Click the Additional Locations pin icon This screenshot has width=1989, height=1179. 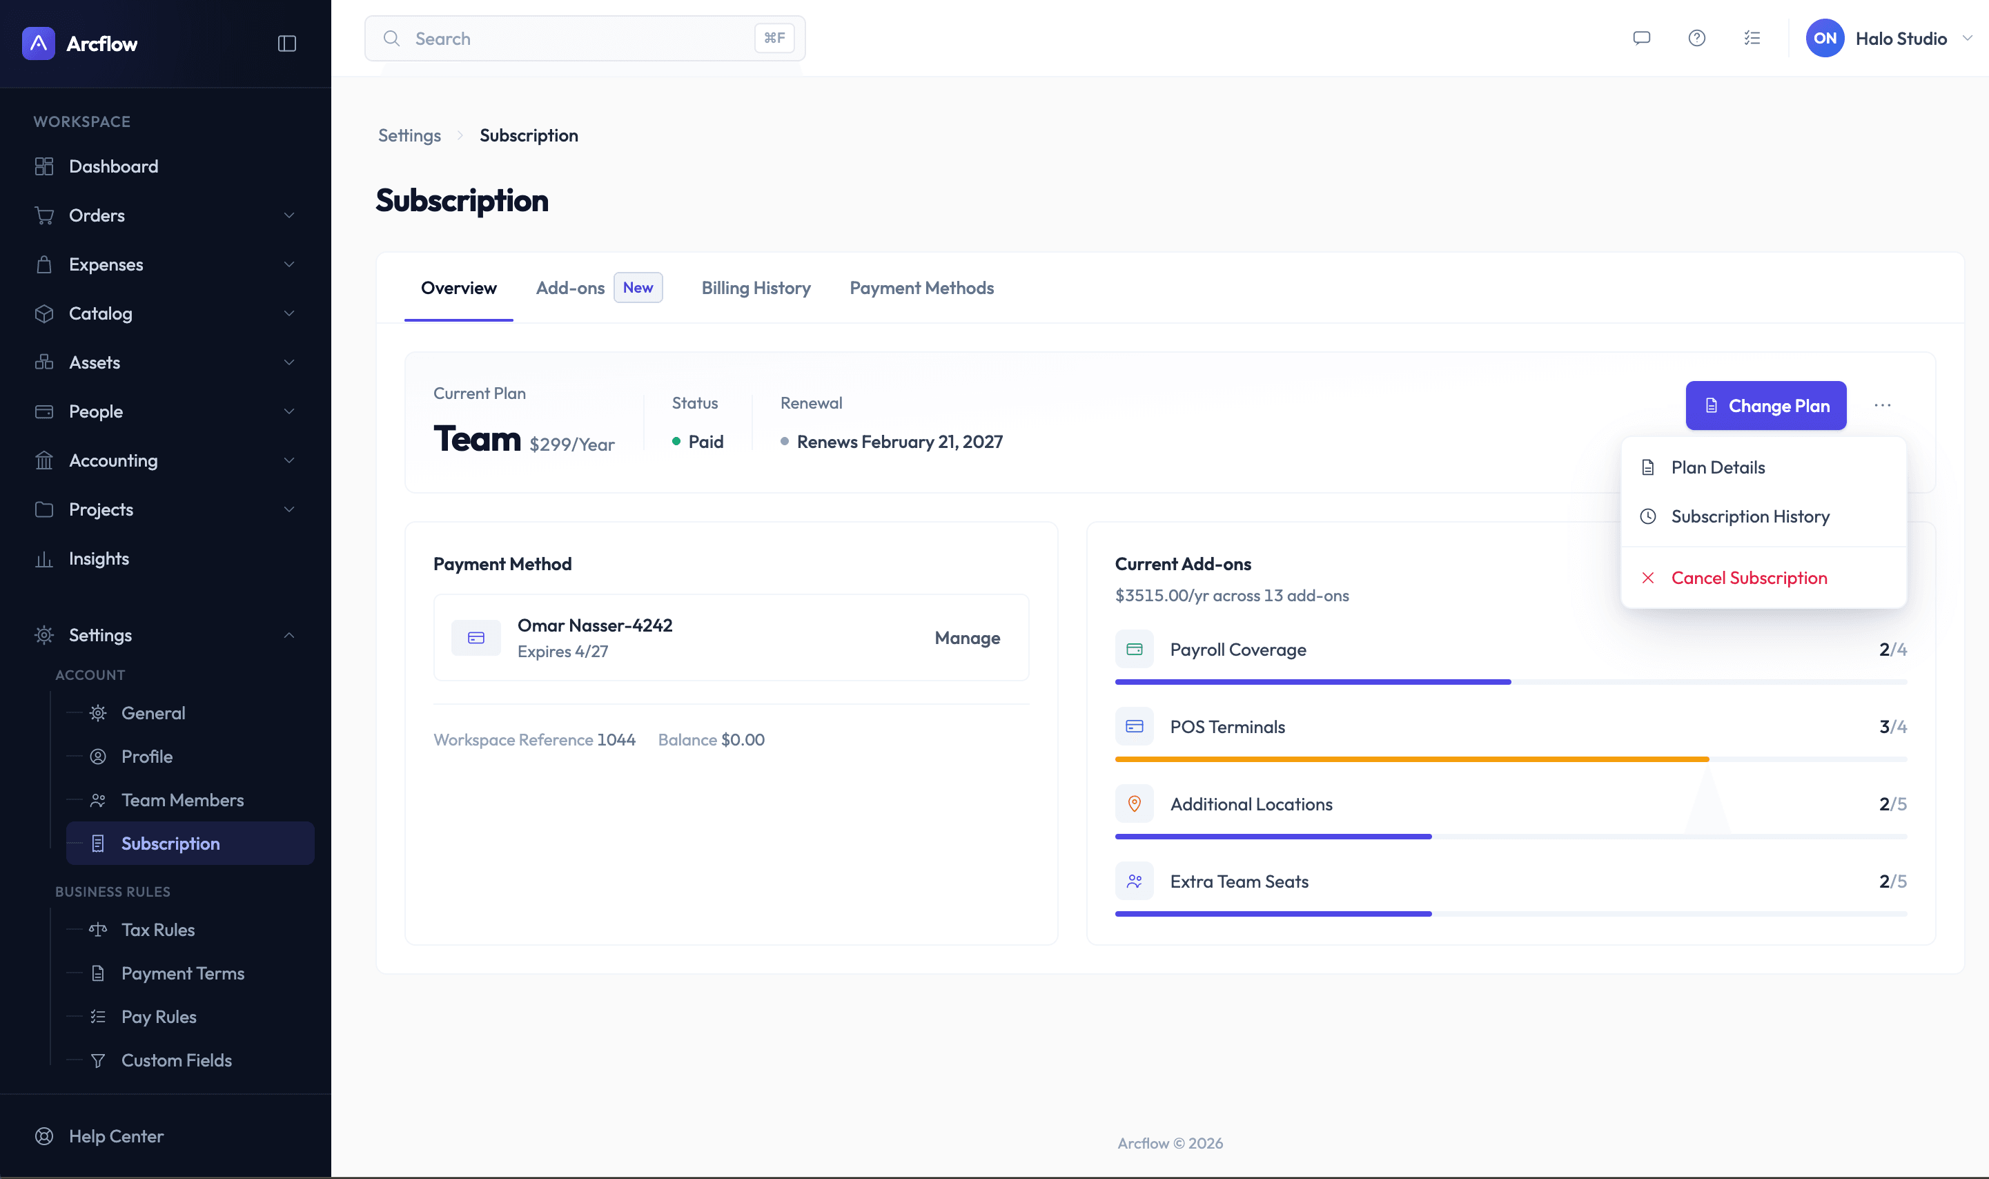[x=1135, y=804]
